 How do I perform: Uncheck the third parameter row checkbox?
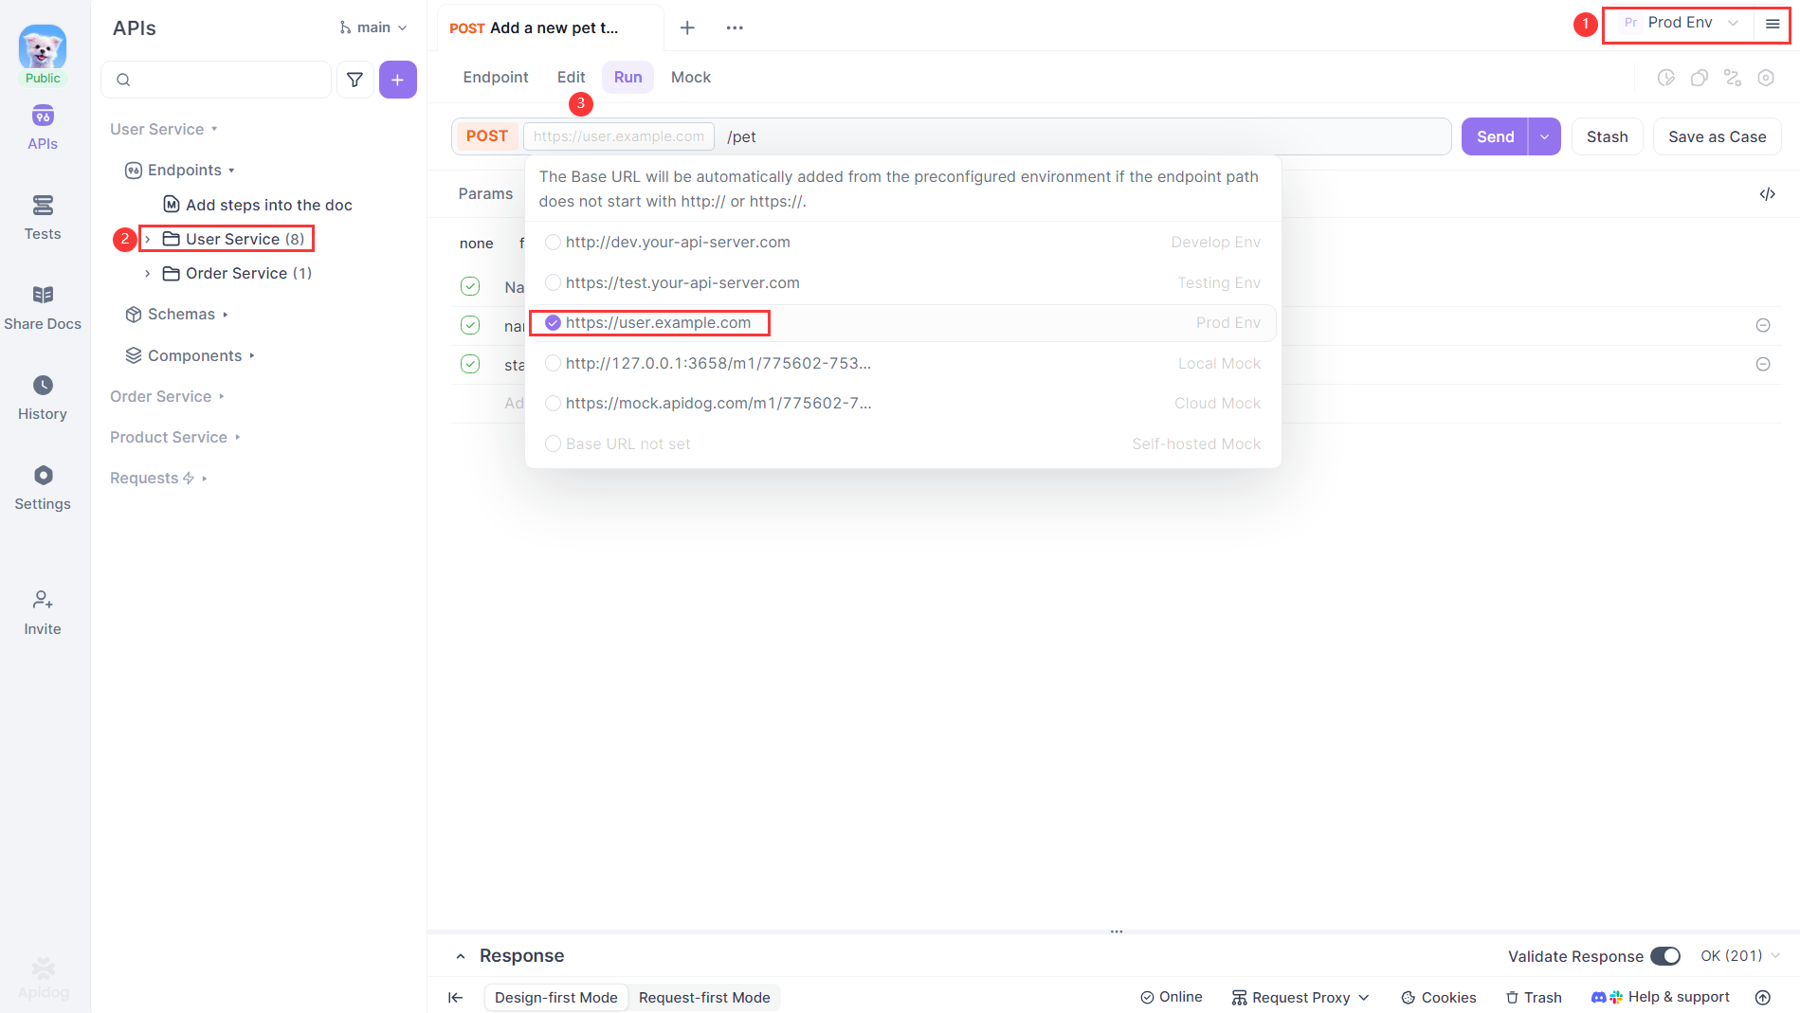click(x=470, y=364)
